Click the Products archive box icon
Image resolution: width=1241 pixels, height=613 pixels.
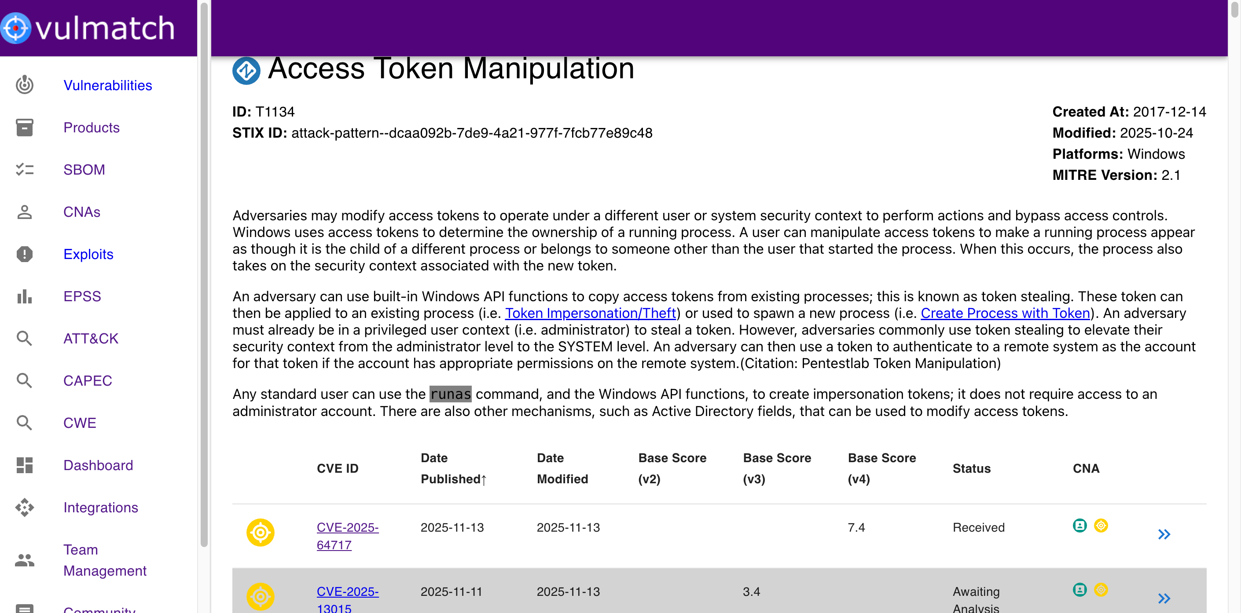point(25,128)
